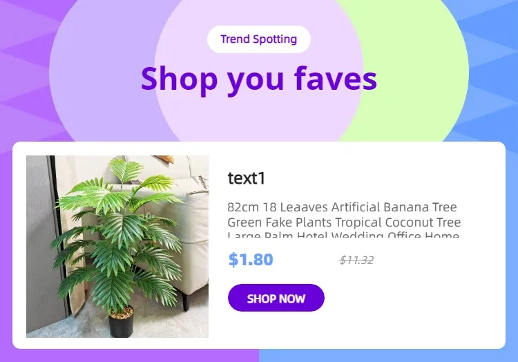This screenshot has height=362, width=518.
Task: Click the text1 product title
Action: (x=246, y=178)
